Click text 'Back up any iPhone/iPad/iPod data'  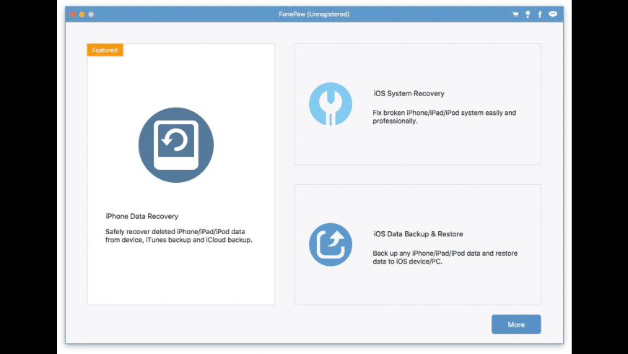click(427, 254)
